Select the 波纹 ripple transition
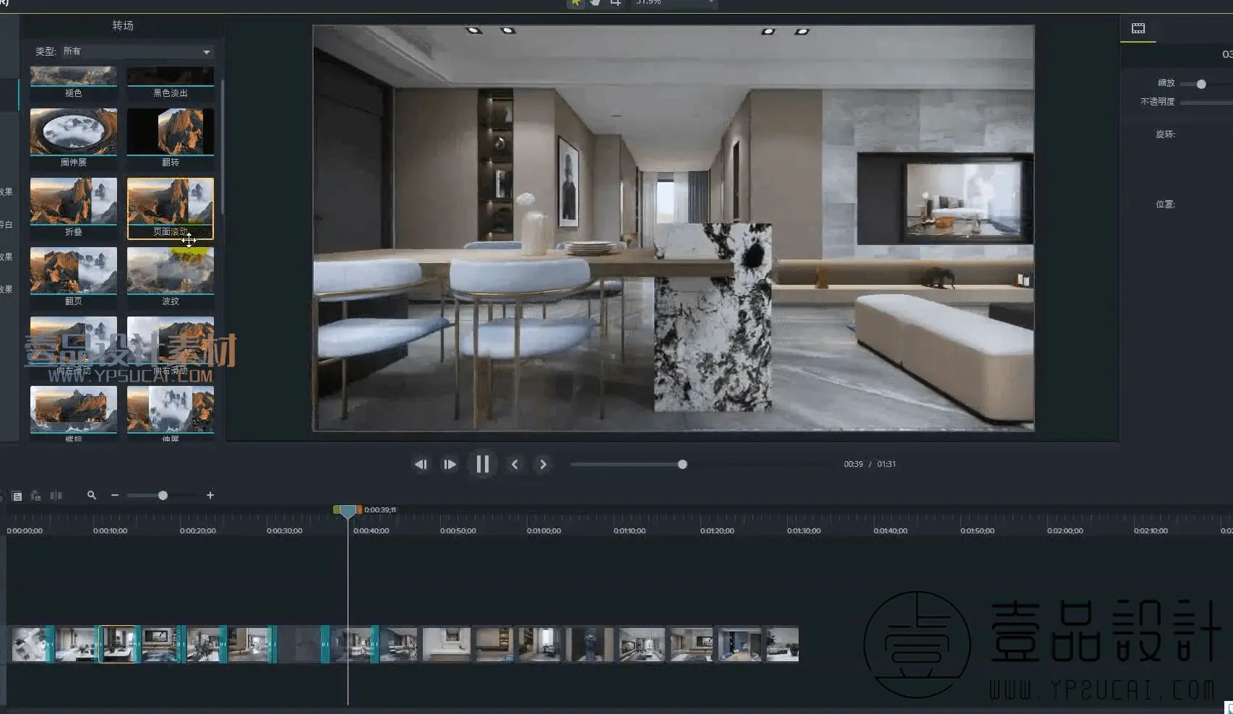Viewport: 1233px width, 714px height. tap(171, 270)
